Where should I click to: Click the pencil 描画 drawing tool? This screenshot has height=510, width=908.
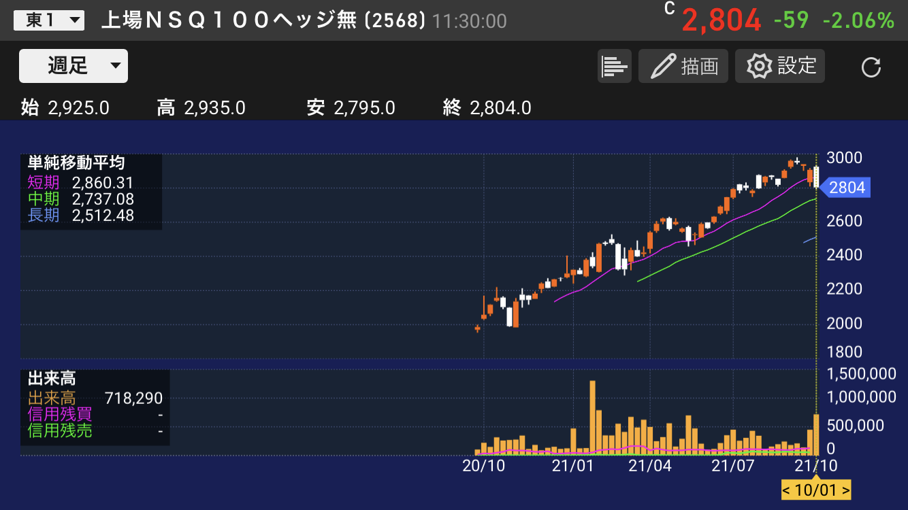tap(683, 67)
